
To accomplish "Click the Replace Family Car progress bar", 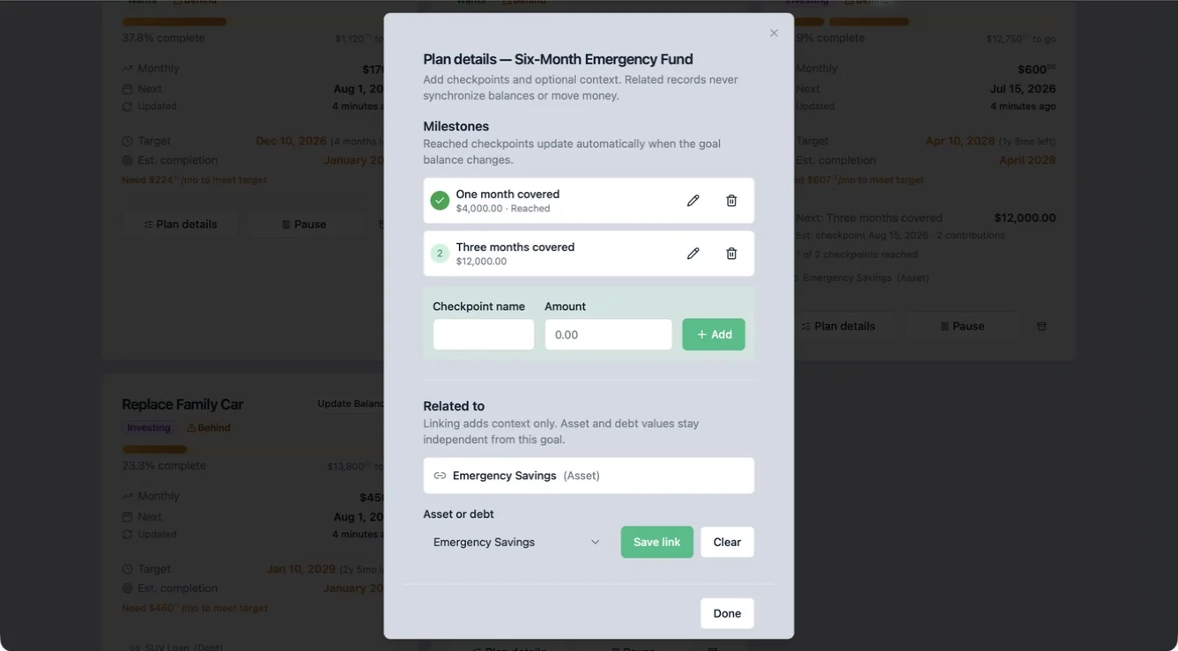I will click(x=253, y=449).
